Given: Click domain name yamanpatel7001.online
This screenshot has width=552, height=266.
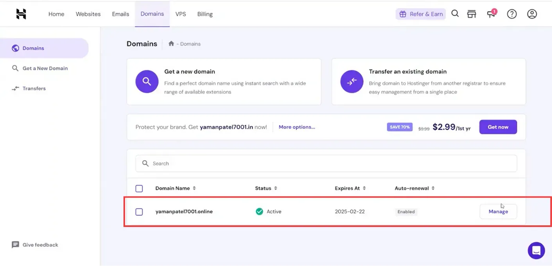Looking at the screenshot, I should [184, 212].
